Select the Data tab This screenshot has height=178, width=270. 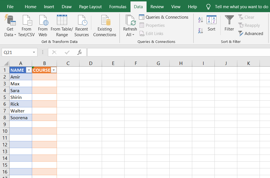138,7
